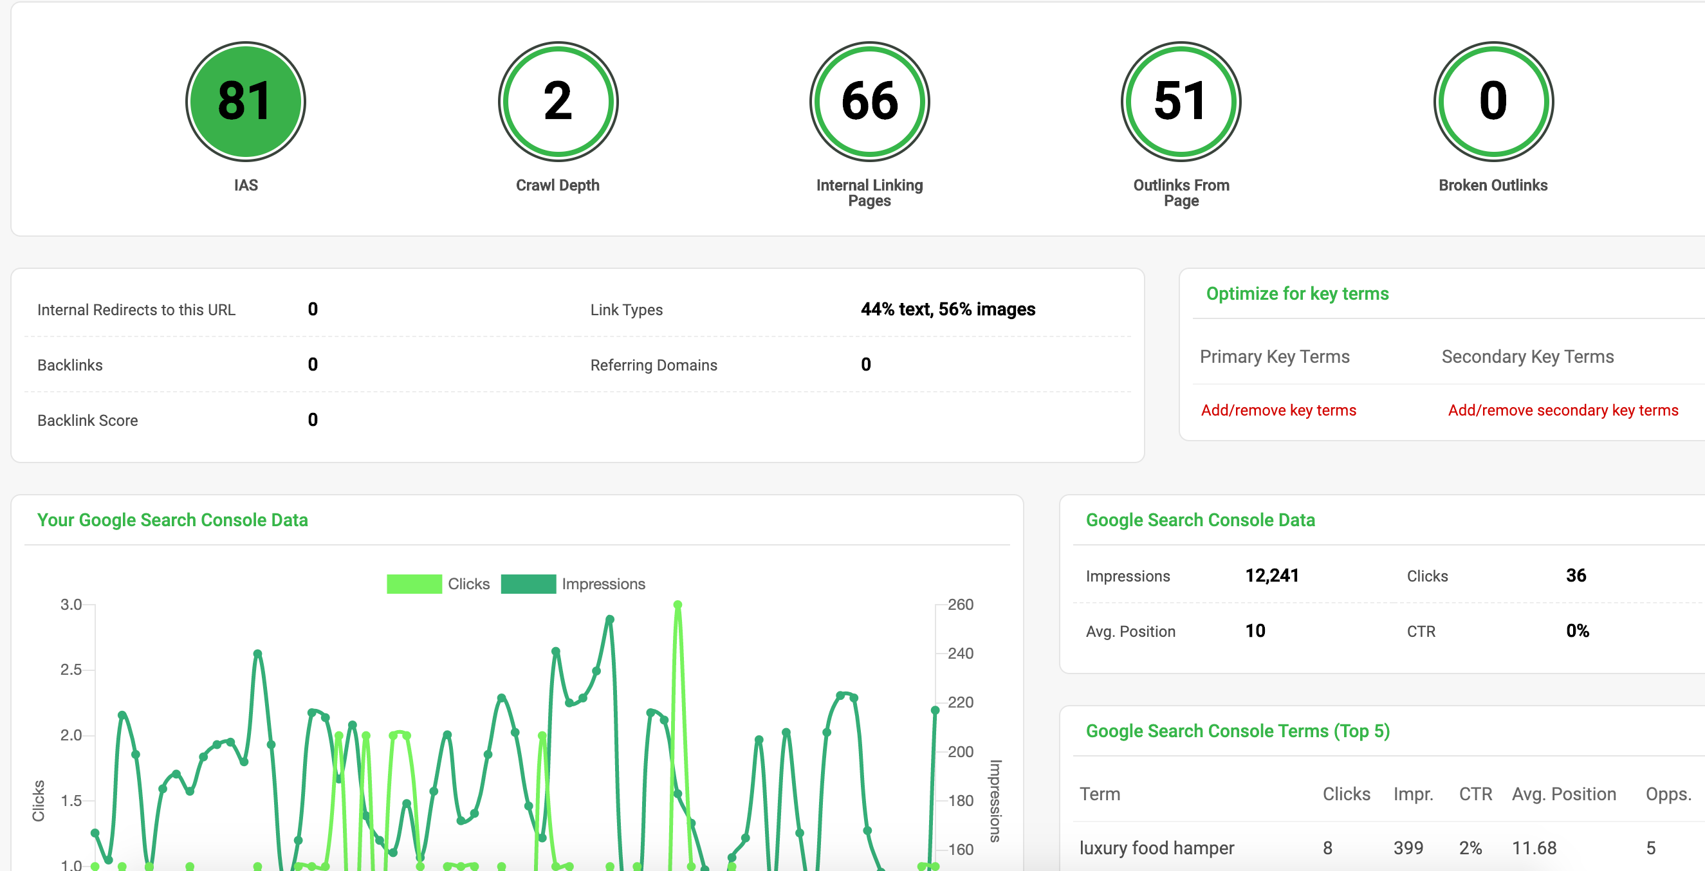1705x871 pixels.
Task: Click the CTR column header in terms table
Action: click(1475, 794)
